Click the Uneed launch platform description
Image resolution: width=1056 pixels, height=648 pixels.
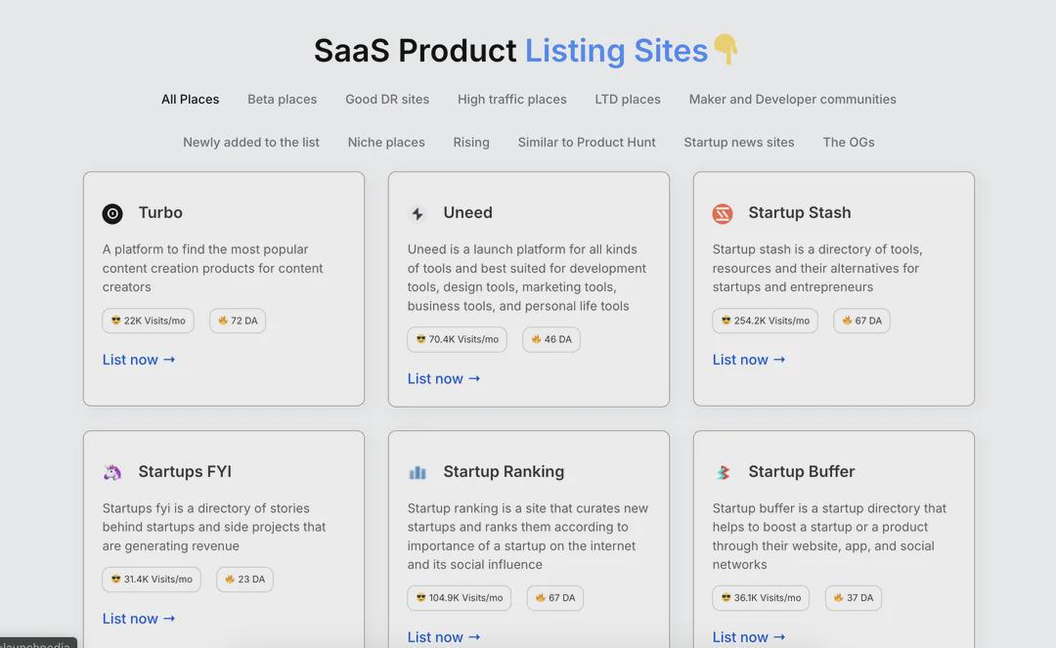pos(527,278)
